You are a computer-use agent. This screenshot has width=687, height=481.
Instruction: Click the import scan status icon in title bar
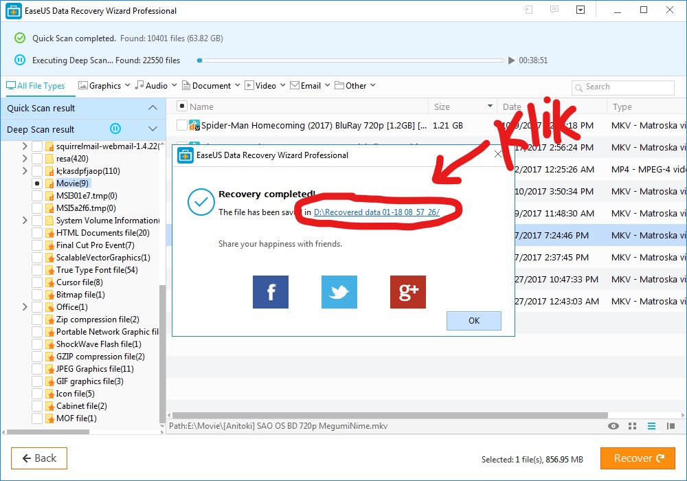click(528, 10)
